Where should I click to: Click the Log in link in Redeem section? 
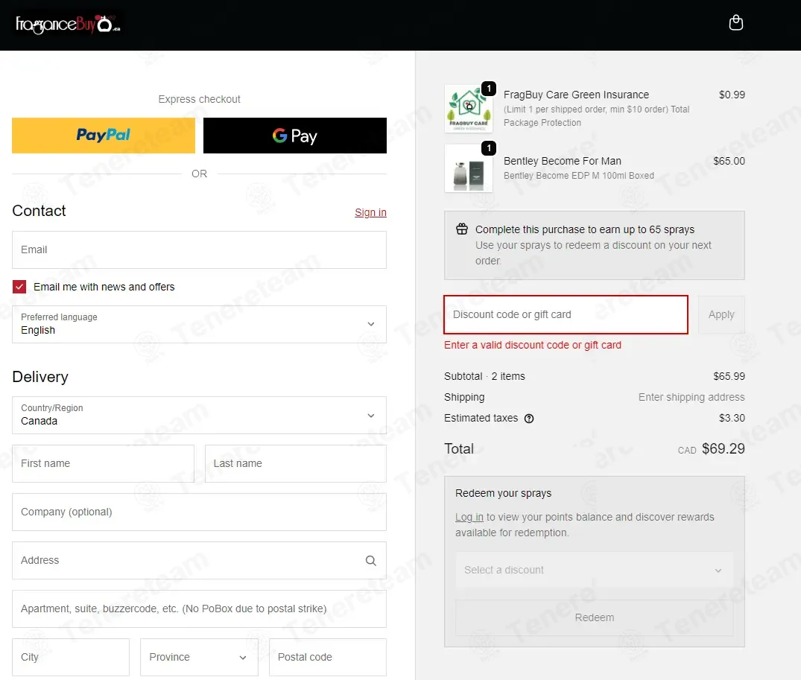469,517
